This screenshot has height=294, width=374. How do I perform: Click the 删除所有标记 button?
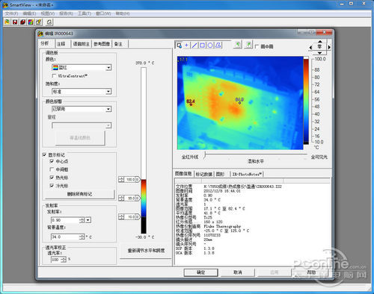point(79,194)
